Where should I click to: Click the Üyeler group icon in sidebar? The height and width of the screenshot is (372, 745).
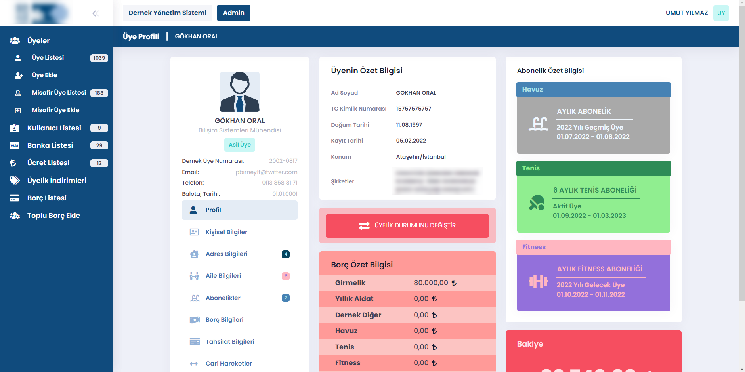[x=15, y=41]
